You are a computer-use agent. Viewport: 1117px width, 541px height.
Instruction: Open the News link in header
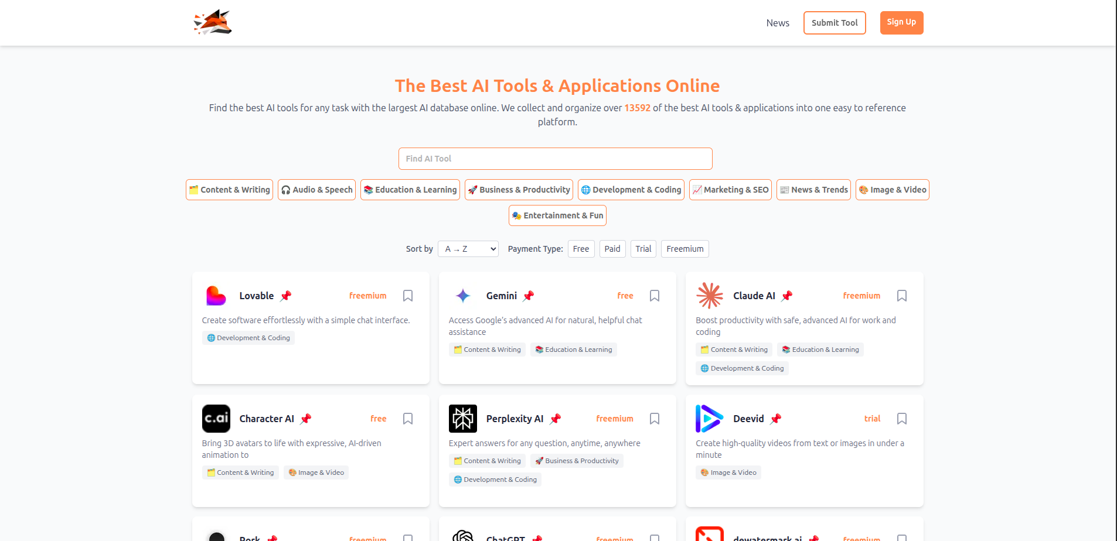click(x=778, y=23)
